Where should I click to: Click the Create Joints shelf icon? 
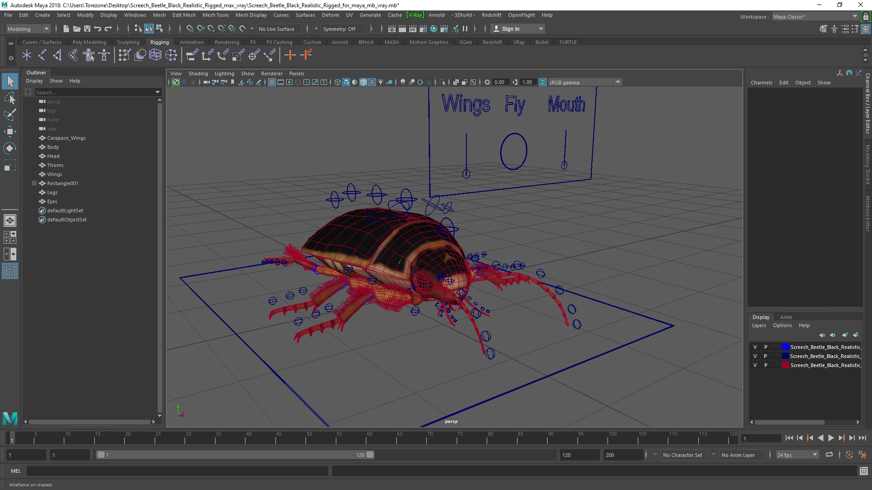42,55
